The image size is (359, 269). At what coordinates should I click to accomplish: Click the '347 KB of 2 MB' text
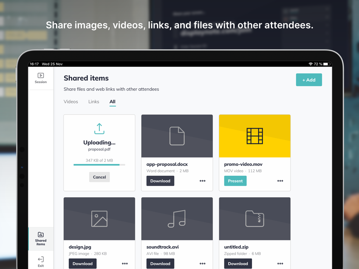coord(99,160)
